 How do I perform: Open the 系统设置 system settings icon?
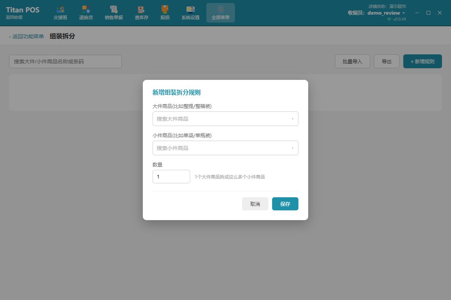[190, 13]
